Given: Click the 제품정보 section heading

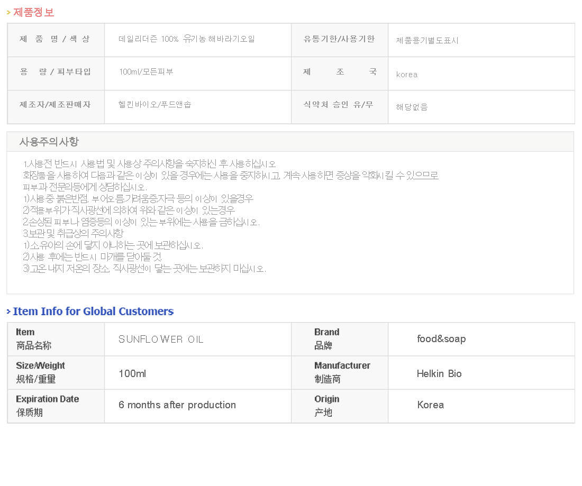Looking at the screenshot, I should [x=33, y=12].
